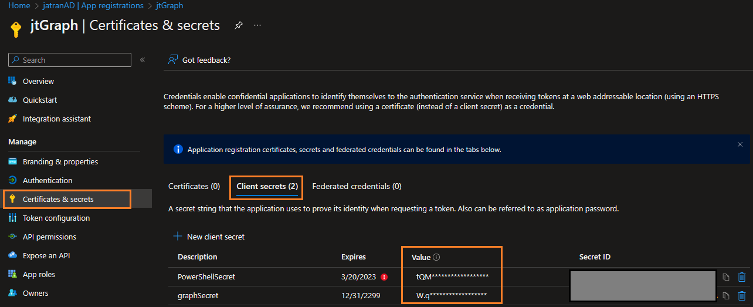Click the jtGraph key icon in title

(16, 29)
